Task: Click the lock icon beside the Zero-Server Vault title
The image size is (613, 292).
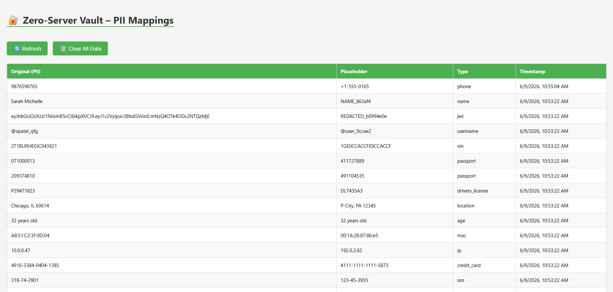Action: click(13, 20)
